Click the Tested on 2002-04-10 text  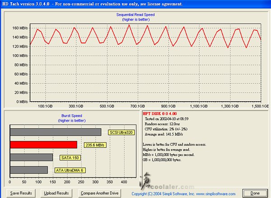pos(167,119)
